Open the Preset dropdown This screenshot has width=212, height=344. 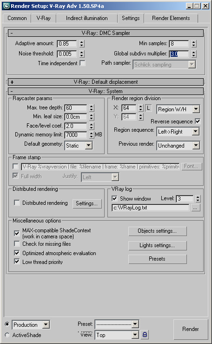click(117, 324)
